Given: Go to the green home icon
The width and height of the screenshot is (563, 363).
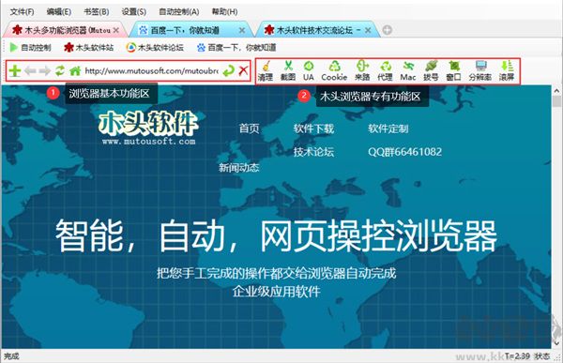Looking at the screenshot, I should click(x=75, y=70).
